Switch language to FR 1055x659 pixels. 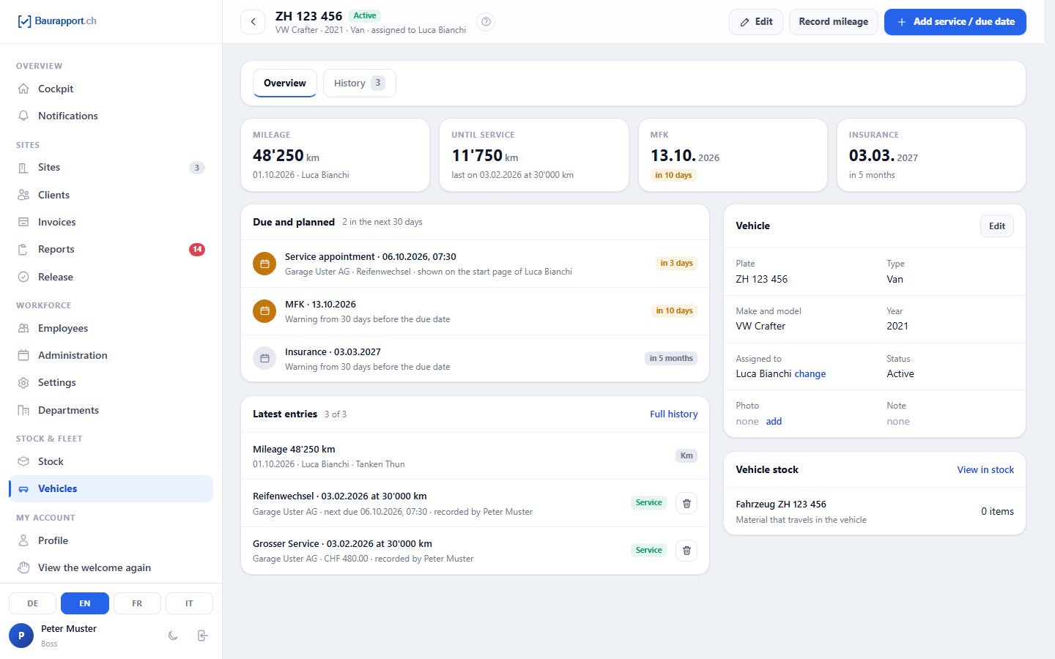[137, 603]
